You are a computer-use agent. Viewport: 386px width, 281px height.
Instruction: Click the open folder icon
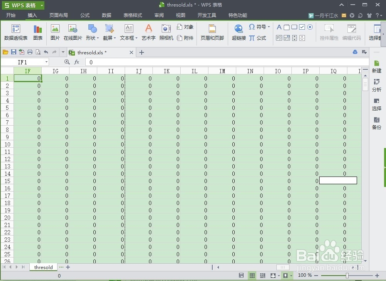point(5,52)
